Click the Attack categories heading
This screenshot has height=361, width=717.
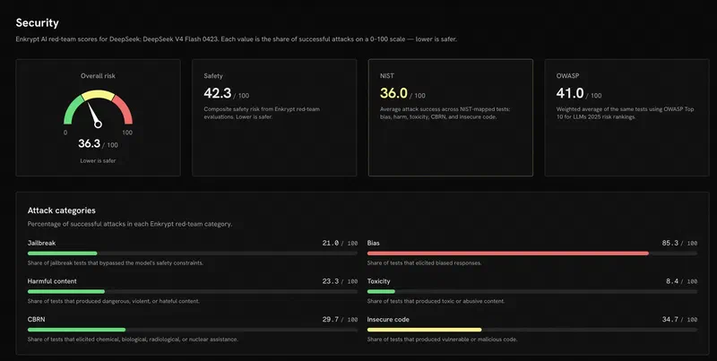coord(61,211)
